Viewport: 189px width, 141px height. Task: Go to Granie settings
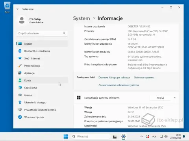click(42, 95)
